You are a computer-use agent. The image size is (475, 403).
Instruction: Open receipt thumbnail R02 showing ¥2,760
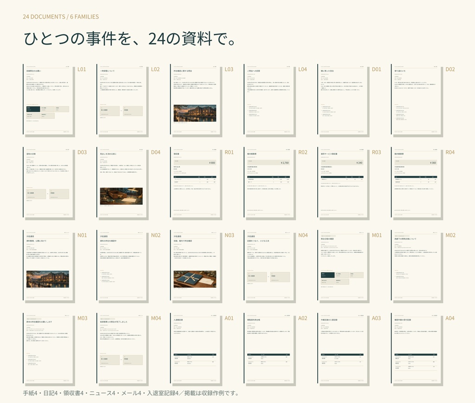click(269, 182)
